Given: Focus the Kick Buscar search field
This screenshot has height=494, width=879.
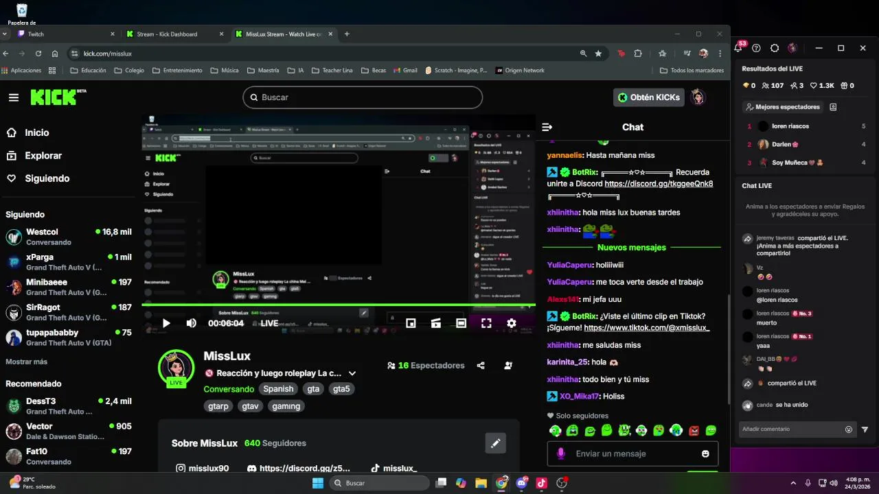Looking at the screenshot, I should pos(363,97).
